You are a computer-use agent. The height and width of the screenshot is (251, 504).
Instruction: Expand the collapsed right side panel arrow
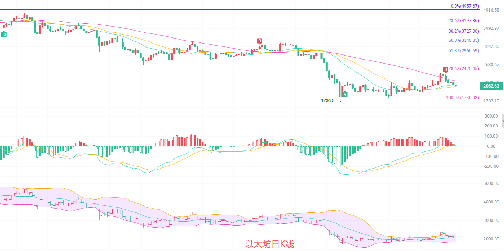pyautogui.click(x=503, y=120)
